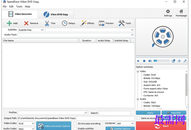Click the pin icon in player controls

[x=185, y=61]
